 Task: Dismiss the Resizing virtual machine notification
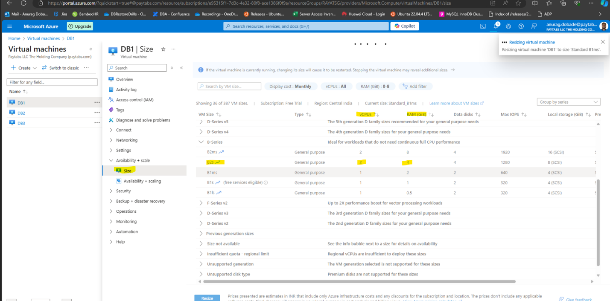pos(602,42)
